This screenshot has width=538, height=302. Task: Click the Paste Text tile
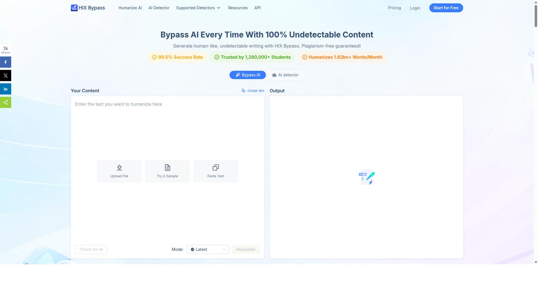click(215, 171)
